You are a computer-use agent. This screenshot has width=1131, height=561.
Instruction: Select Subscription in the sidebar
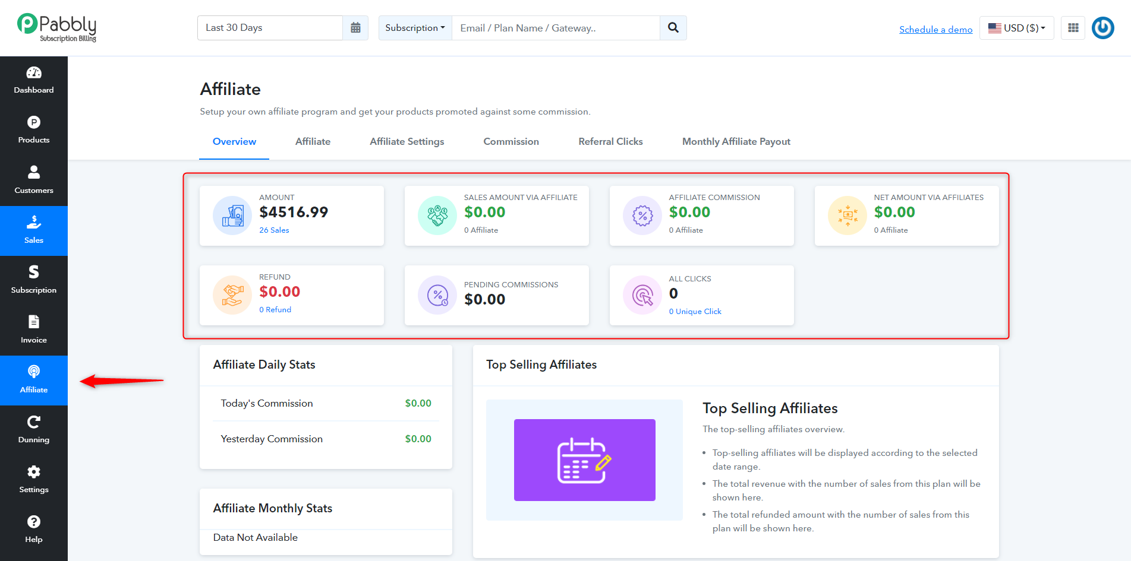[x=34, y=280]
